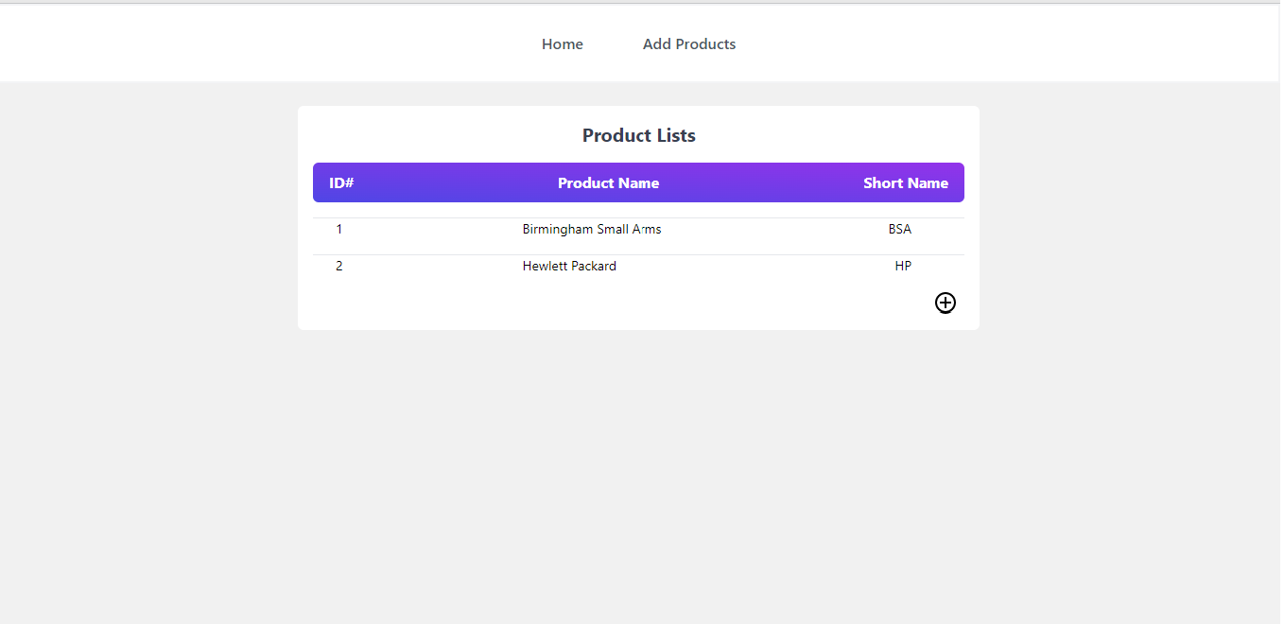
Task: Click the HP short name link
Action: [x=903, y=266]
